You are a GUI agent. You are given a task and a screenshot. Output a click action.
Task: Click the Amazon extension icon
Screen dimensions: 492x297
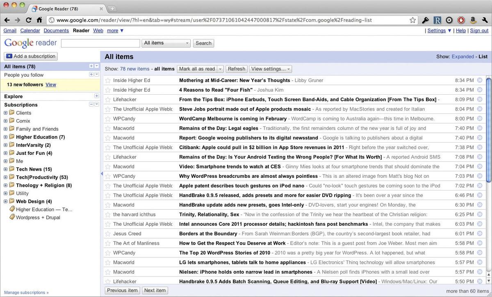coord(473,20)
